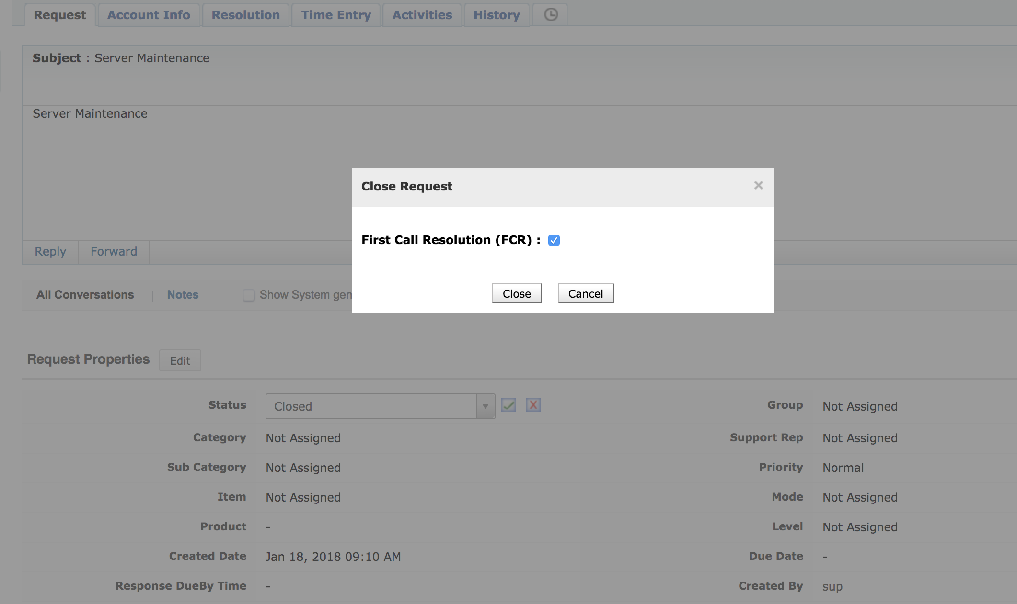Expand the Status dropdown arrow
Image resolution: width=1017 pixels, height=604 pixels.
click(x=486, y=406)
